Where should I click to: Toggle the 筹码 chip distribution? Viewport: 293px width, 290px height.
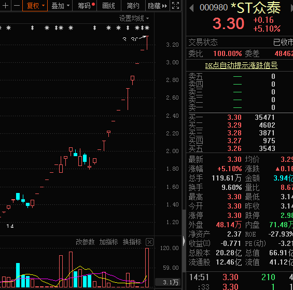click(85, 6)
